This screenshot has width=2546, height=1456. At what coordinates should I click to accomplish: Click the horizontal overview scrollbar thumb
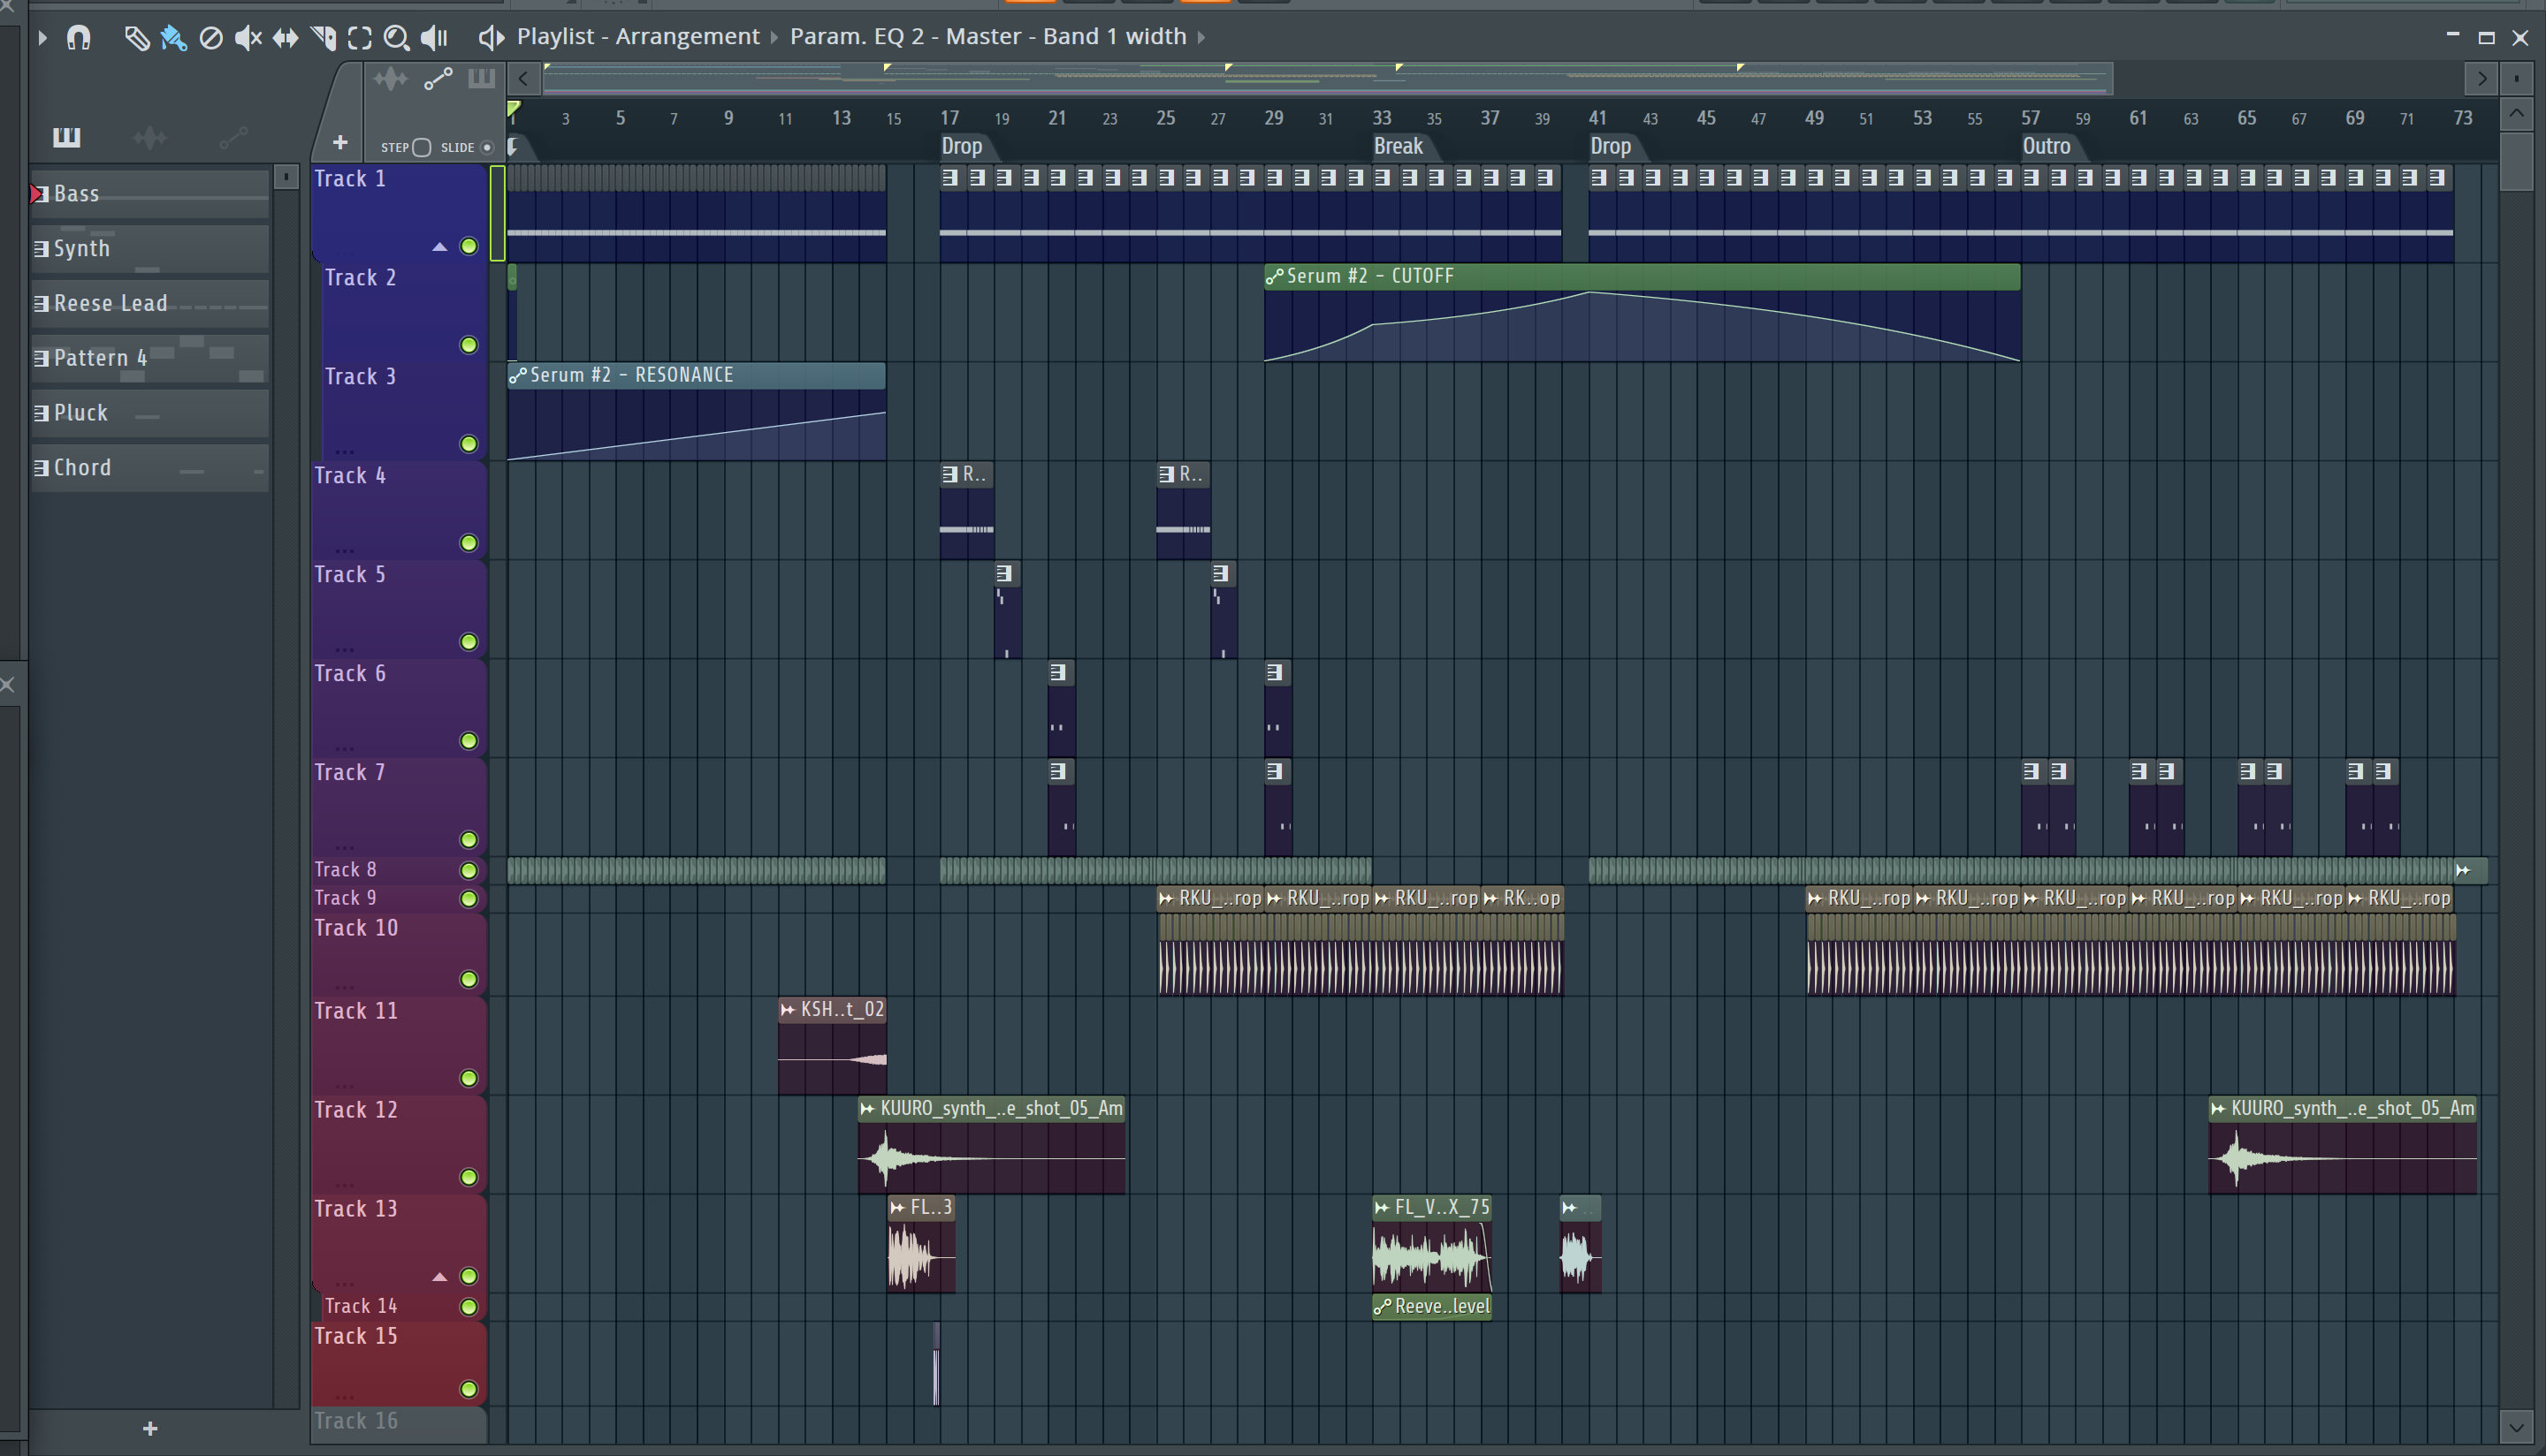[1328, 78]
